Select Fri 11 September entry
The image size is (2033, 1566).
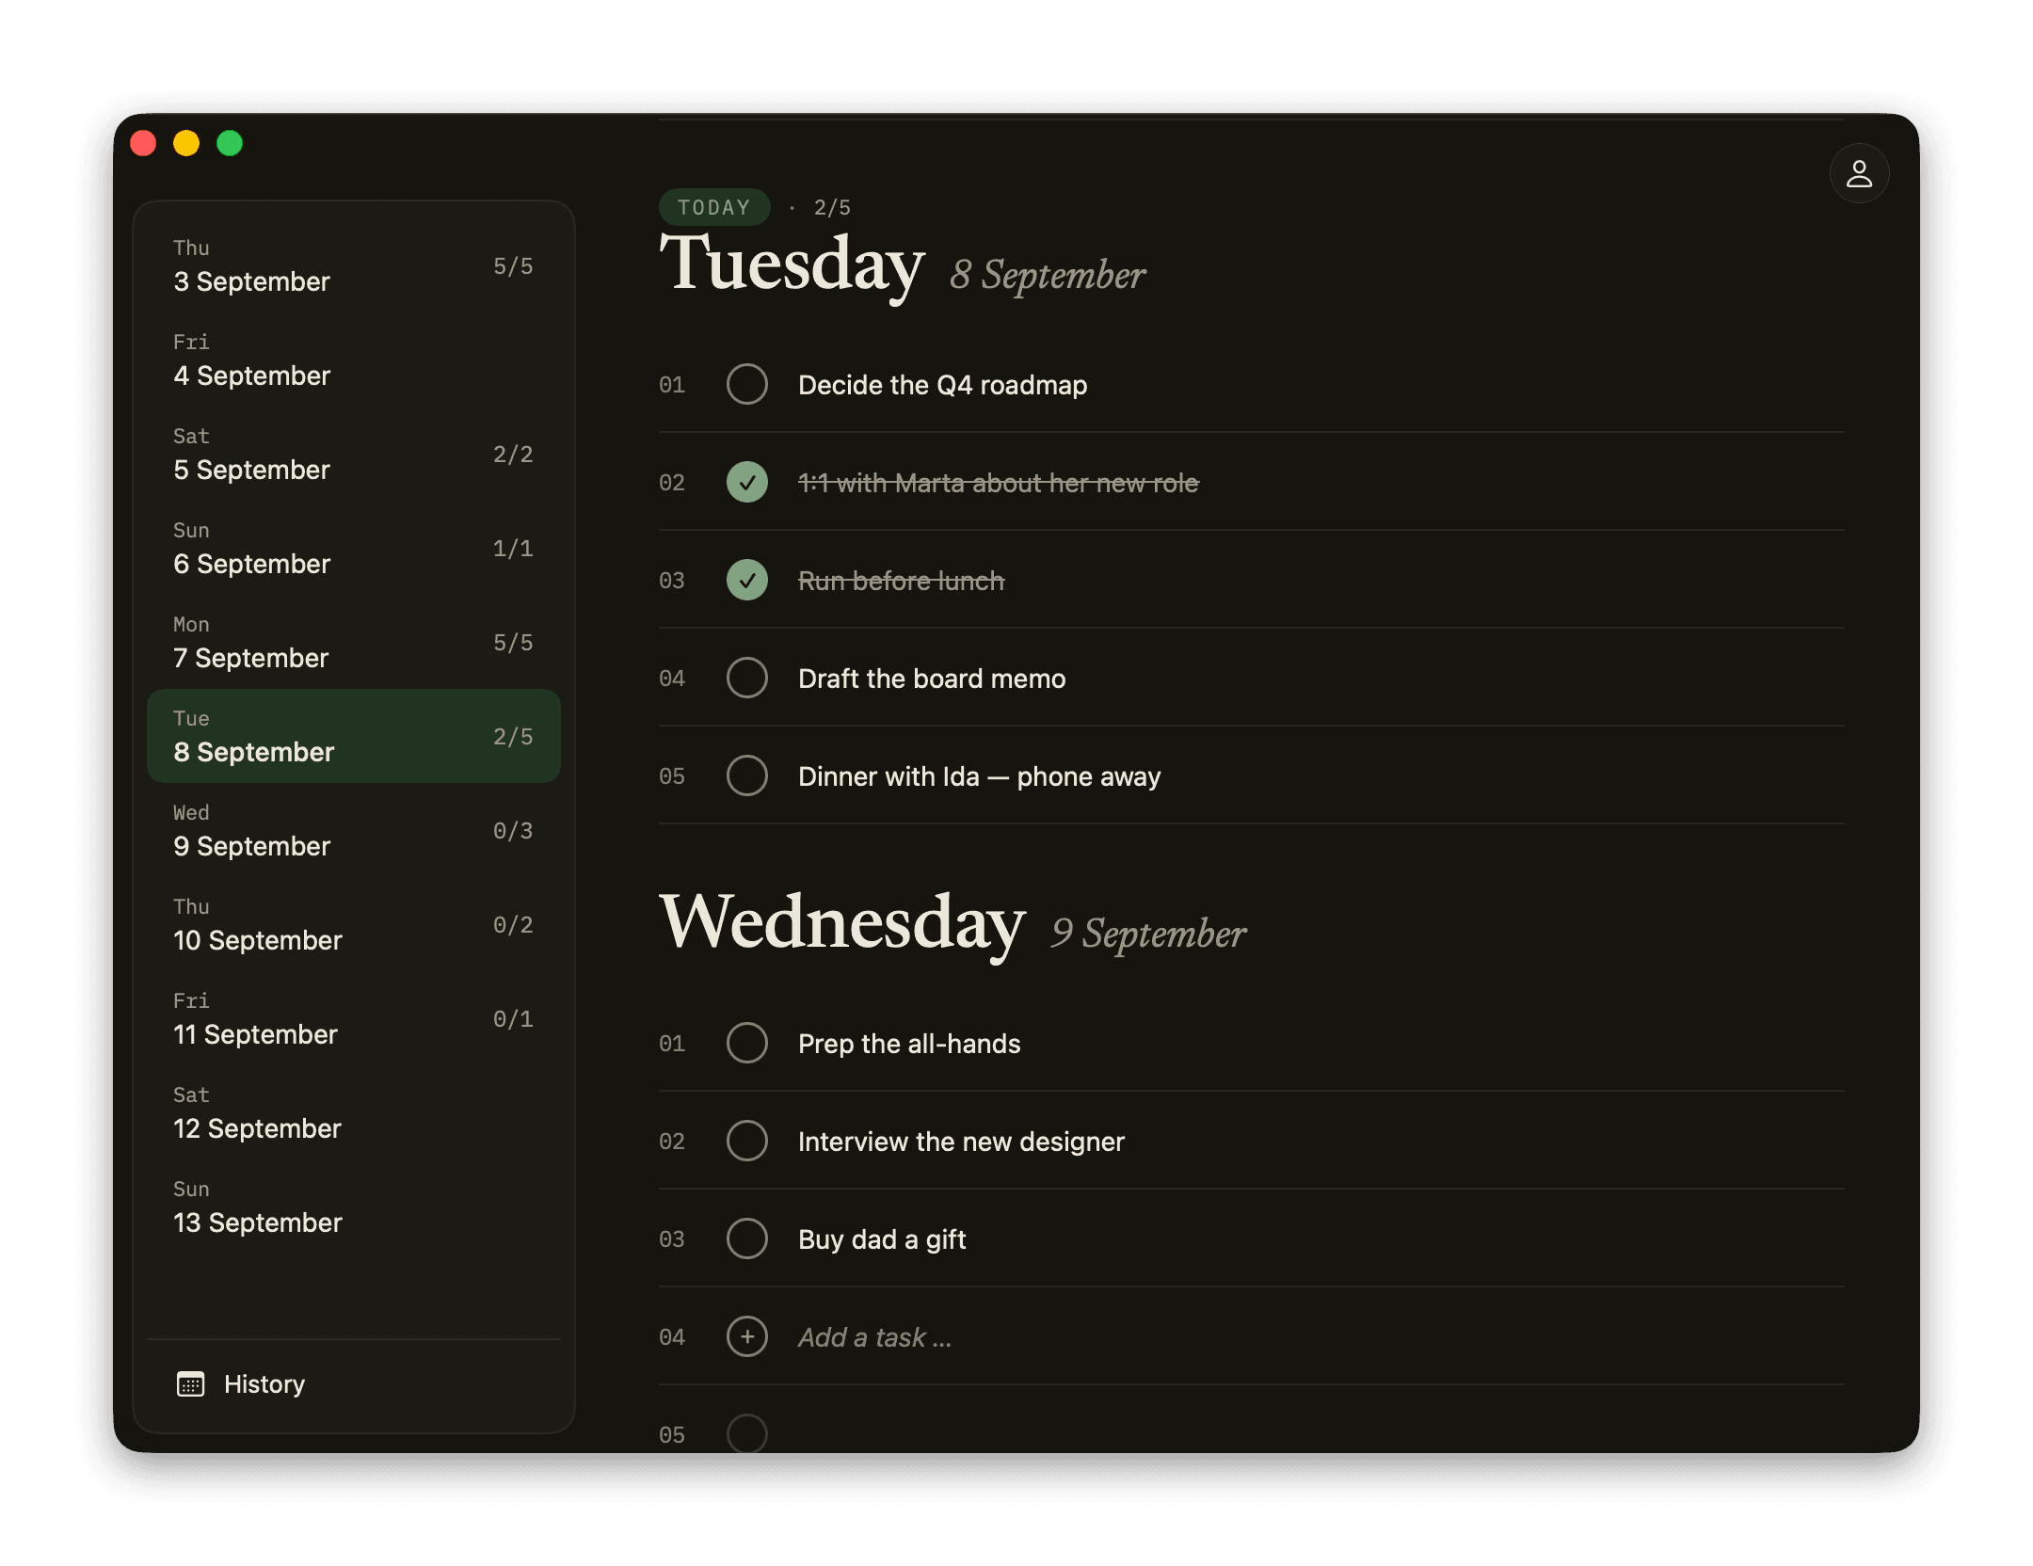click(354, 1018)
